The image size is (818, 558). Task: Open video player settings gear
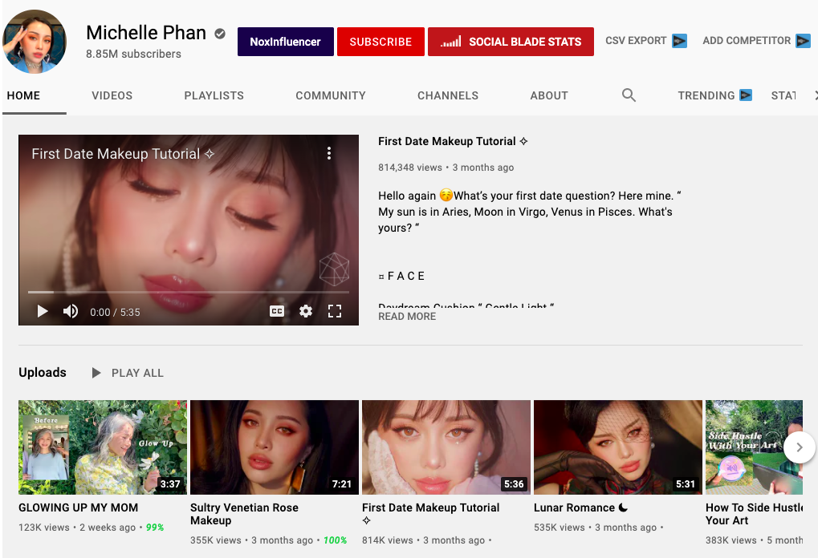pyautogui.click(x=306, y=311)
